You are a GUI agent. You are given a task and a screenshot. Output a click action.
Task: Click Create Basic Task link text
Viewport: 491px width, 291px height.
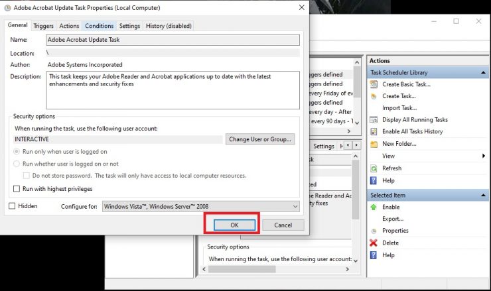pyautogui.click(x=406, y=84)
